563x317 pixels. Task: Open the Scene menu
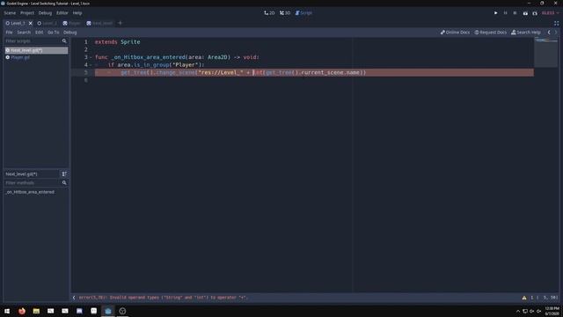click(10, 13)
